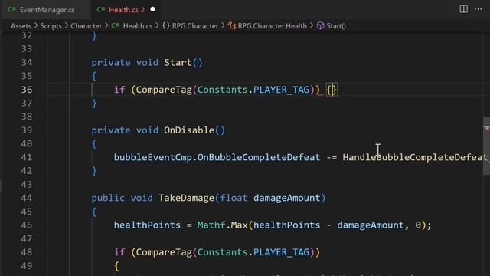Click line number 46 in gutter
Image resolution: width=490 pixels, height=276 pixels.
27,225
